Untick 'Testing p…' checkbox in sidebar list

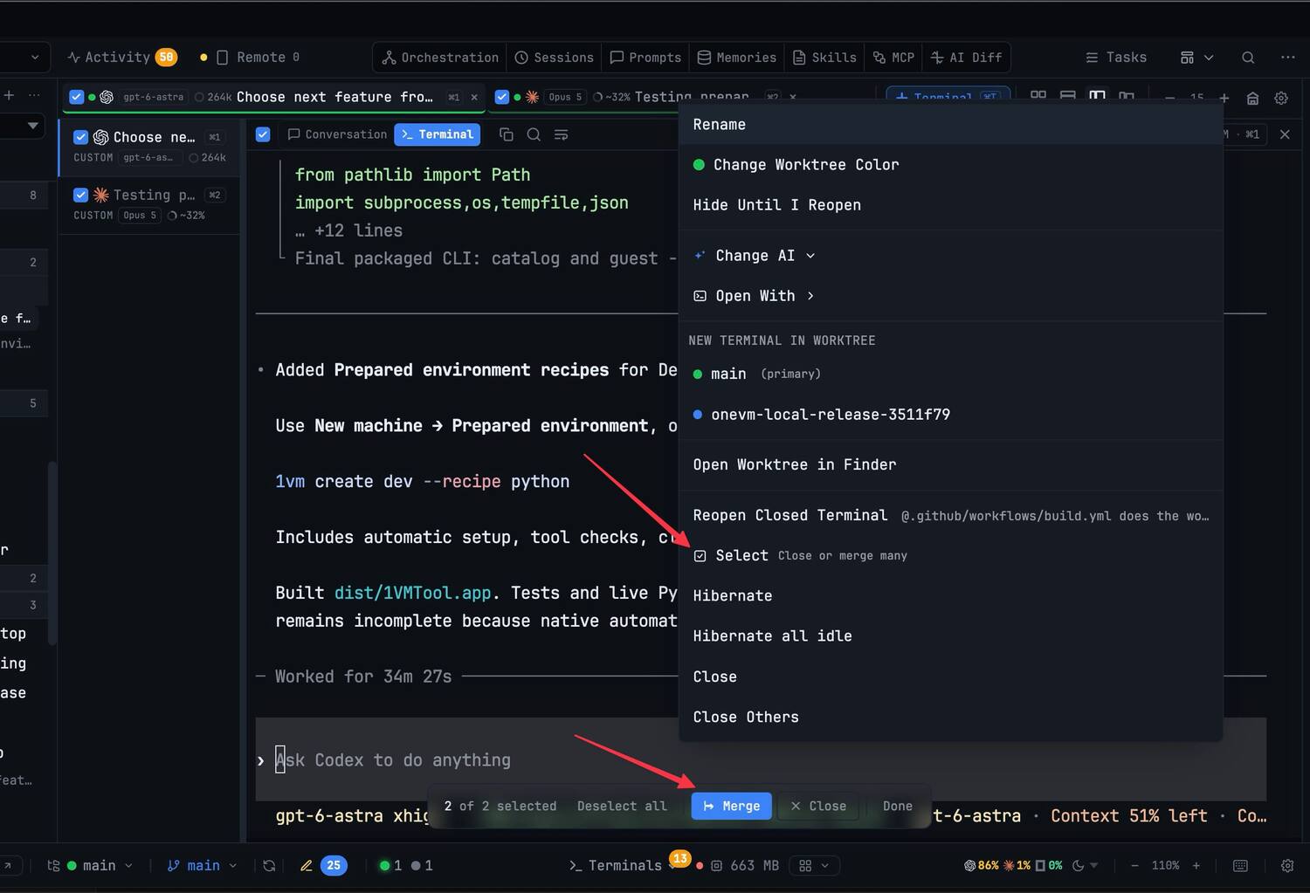point(80,195)
